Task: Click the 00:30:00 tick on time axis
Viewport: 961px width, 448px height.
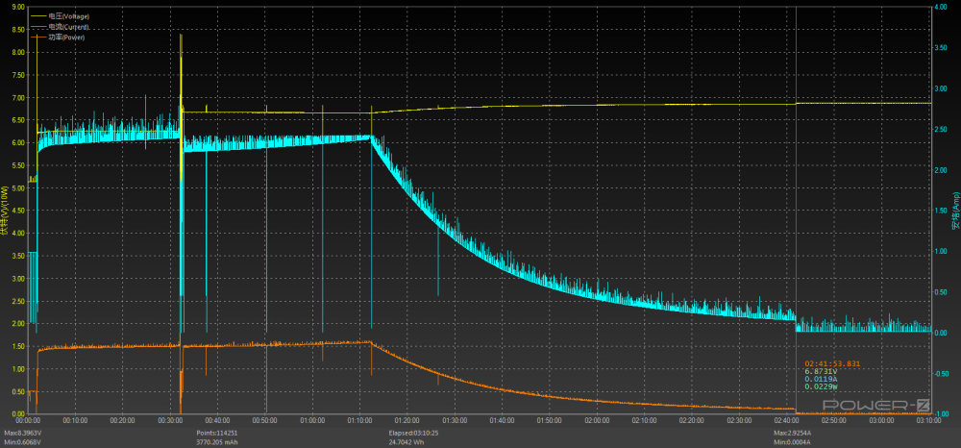Action: tap(171, 420)
